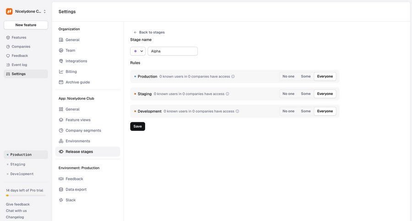This screenshot has height=221, width=412.
Task: Open Company segments settings page
Action: tap(88, 130)
